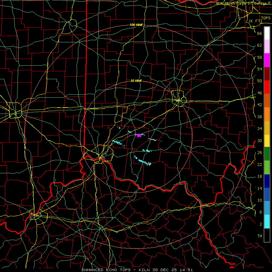Click the '50 NMI' range ring label

[136, 81]
